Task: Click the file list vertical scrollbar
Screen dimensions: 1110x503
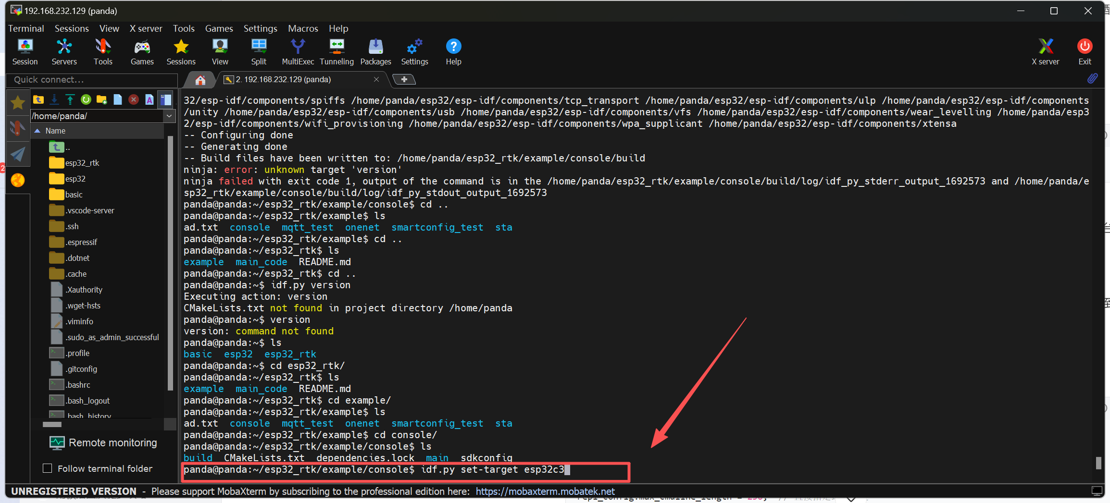Action: [170, 263]
